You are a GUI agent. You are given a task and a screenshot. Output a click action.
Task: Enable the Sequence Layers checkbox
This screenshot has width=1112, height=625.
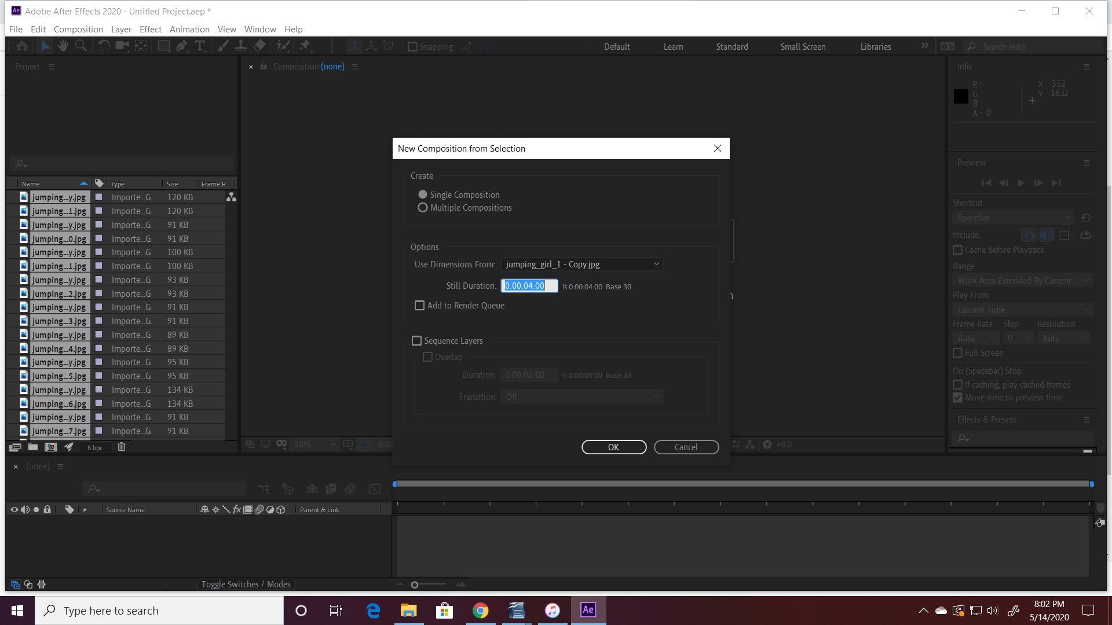coord(416,340)
